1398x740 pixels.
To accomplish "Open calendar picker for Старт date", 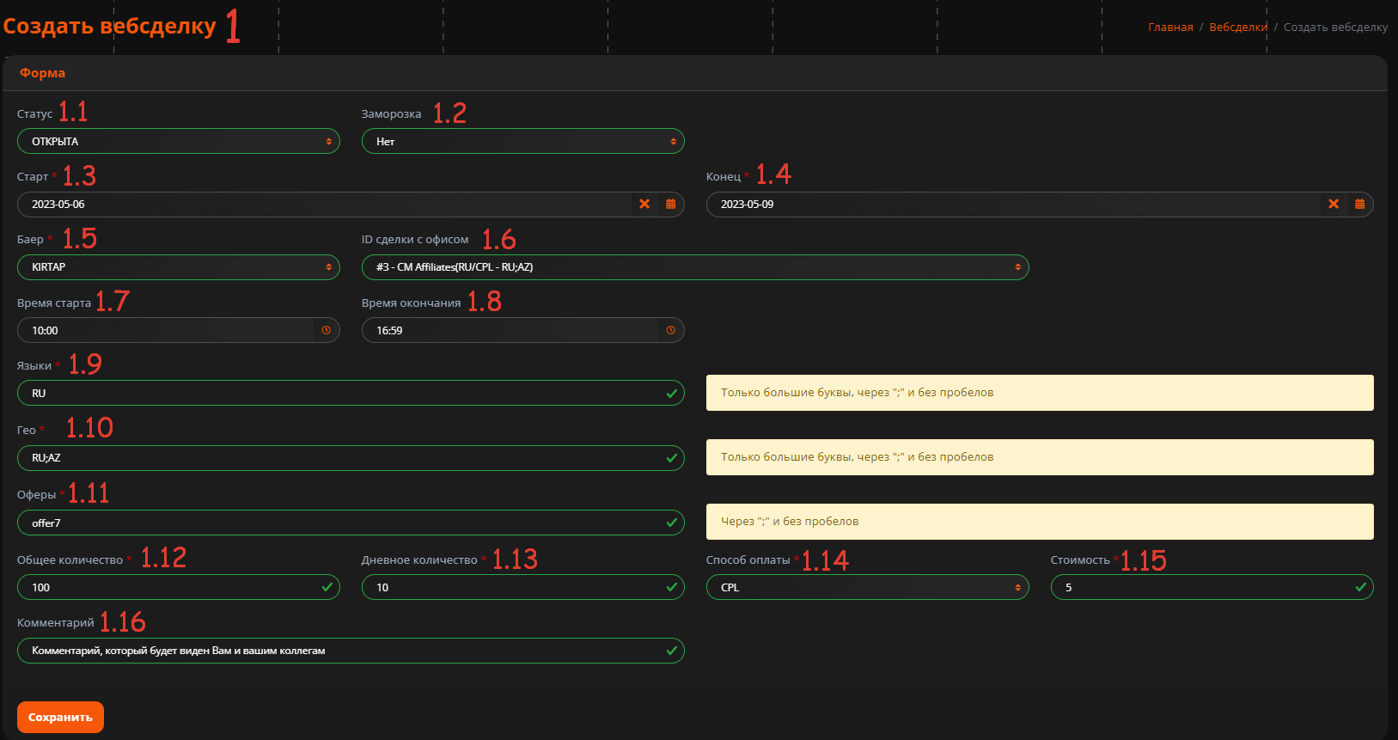I will pos(671,205).
